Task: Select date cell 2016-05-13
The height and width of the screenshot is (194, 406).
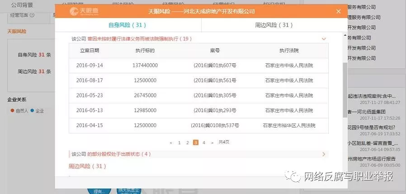Action: [90, 111]
